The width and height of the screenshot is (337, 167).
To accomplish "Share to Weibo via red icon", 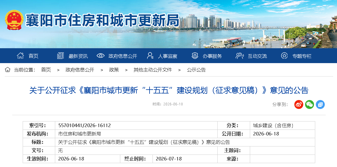I will tap(299, 104).
